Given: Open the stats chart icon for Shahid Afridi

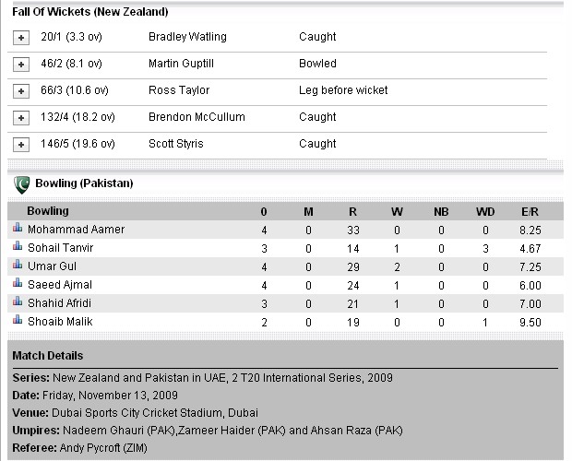Looking at the screenshot, I should (18, 301).
